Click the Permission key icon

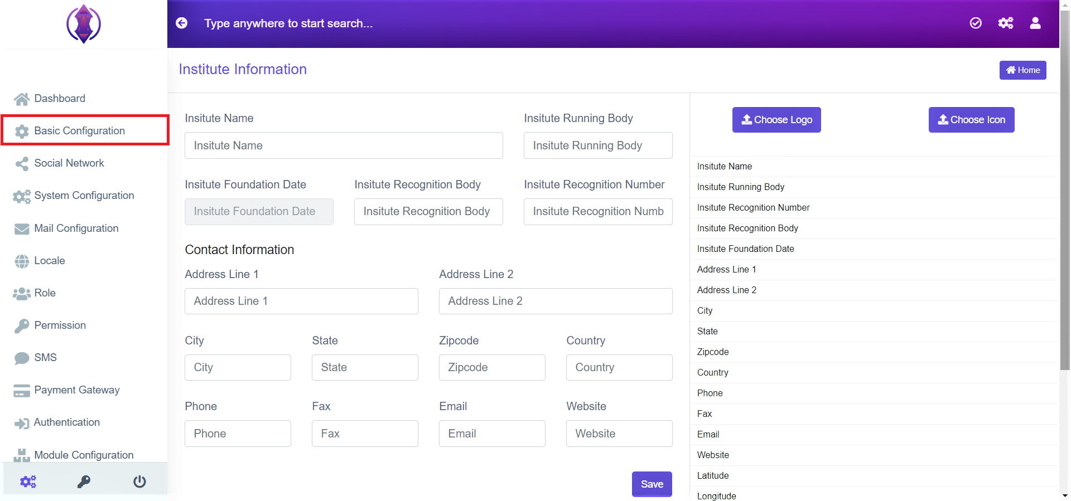click(x=22, y=326)
